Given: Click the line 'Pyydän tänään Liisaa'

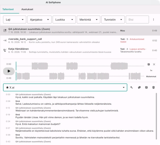Looking at the screenshot, I should (52, 117).
